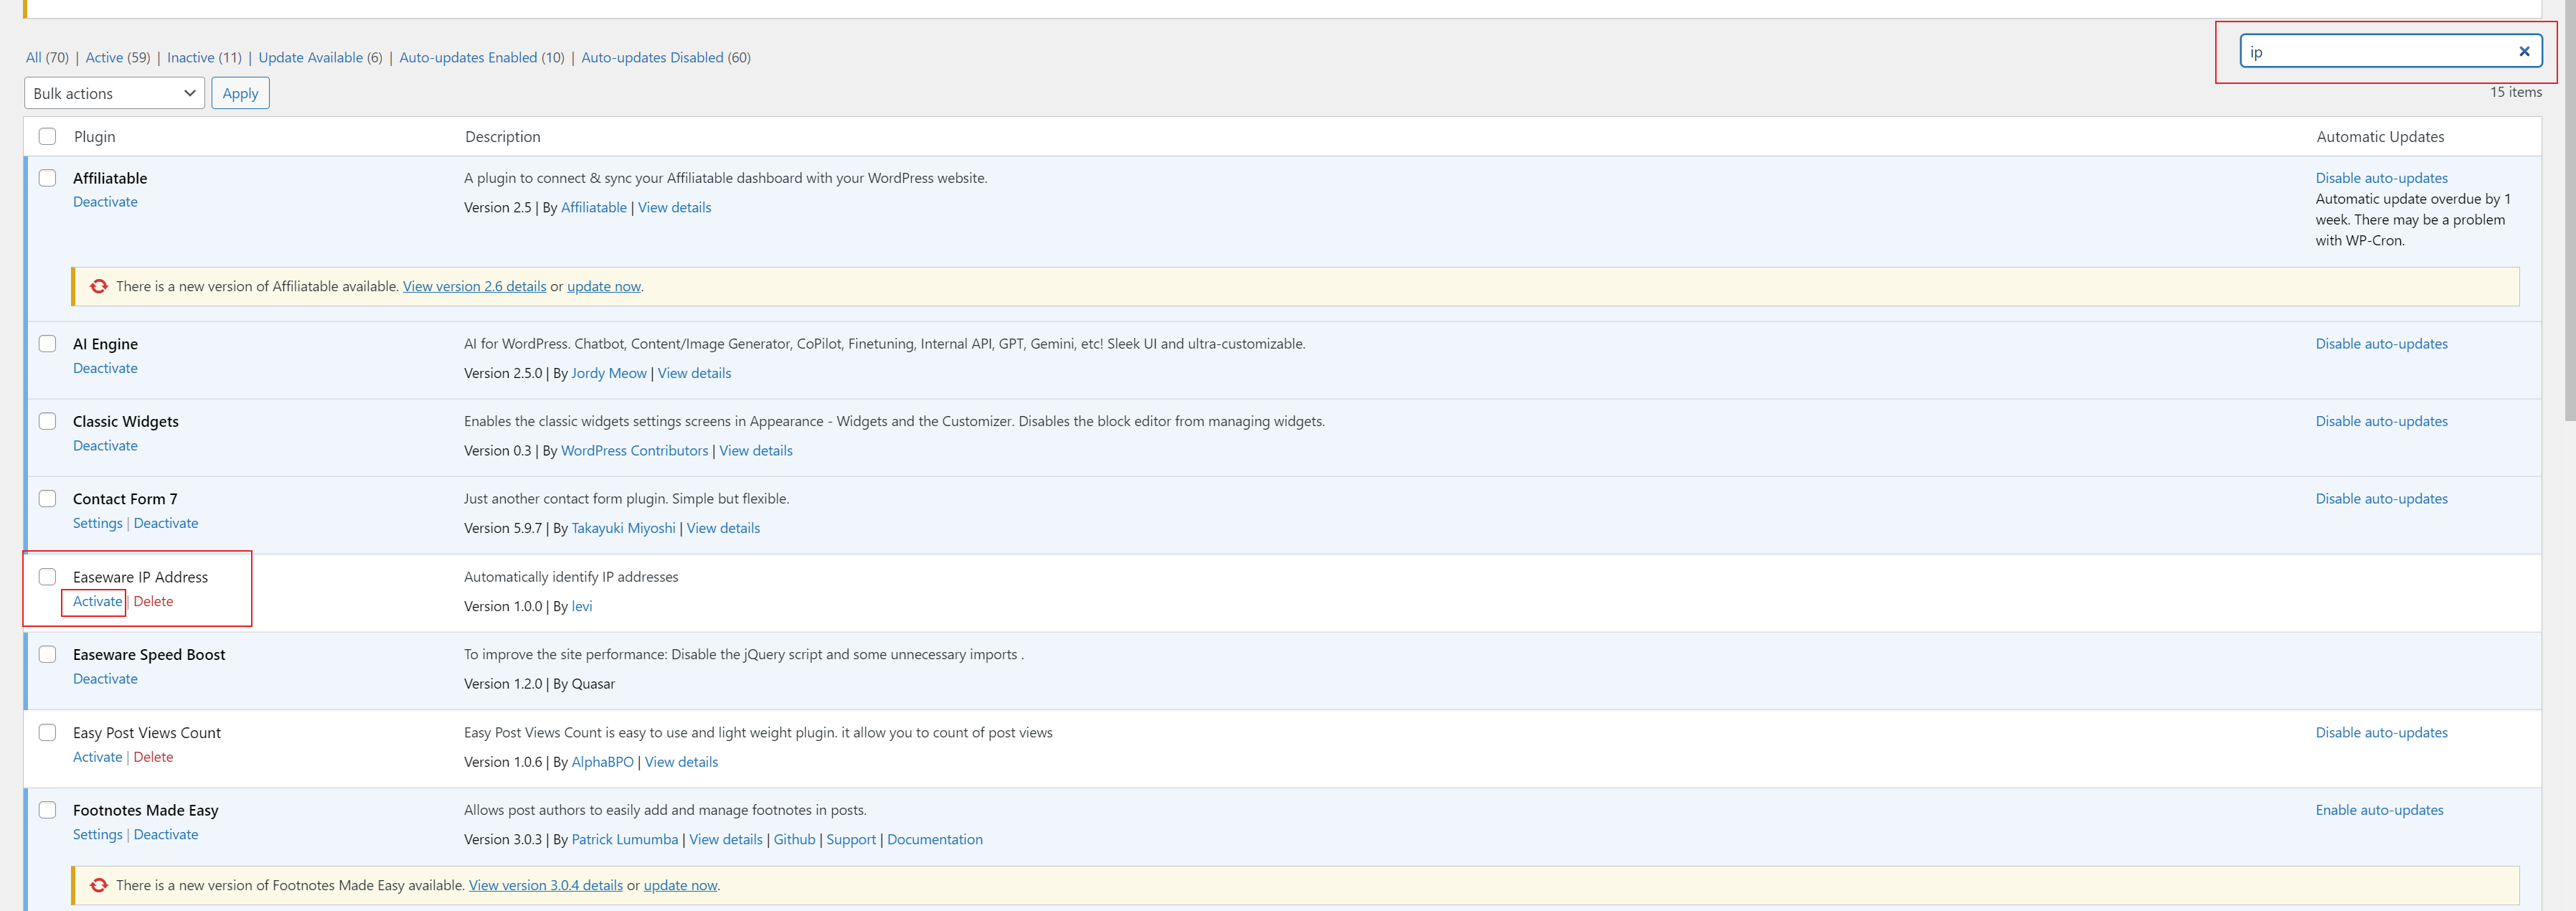Image resolution: width=2576 pixels, height=911 pixels.
Task: Delete Easy Post Views Count plugin
Action: pos(153,757)
